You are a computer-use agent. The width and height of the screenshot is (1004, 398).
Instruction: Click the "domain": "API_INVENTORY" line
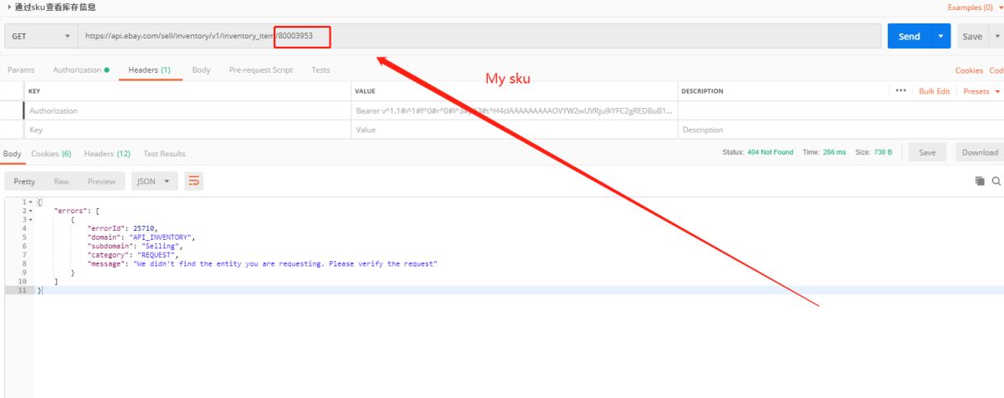point(141,237)
